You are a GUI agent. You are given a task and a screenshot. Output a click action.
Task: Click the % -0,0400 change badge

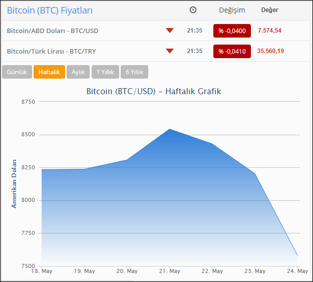point(232,31)
